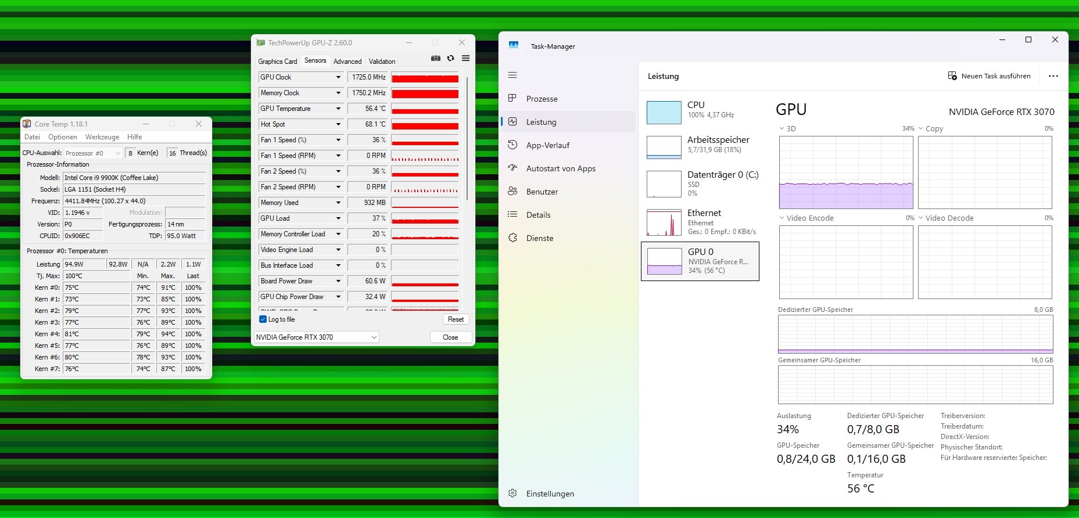Click the Prozesse sidebar icon
Image resolution: width=1079 pixels, height=518 pixels.
click(512, 98)
